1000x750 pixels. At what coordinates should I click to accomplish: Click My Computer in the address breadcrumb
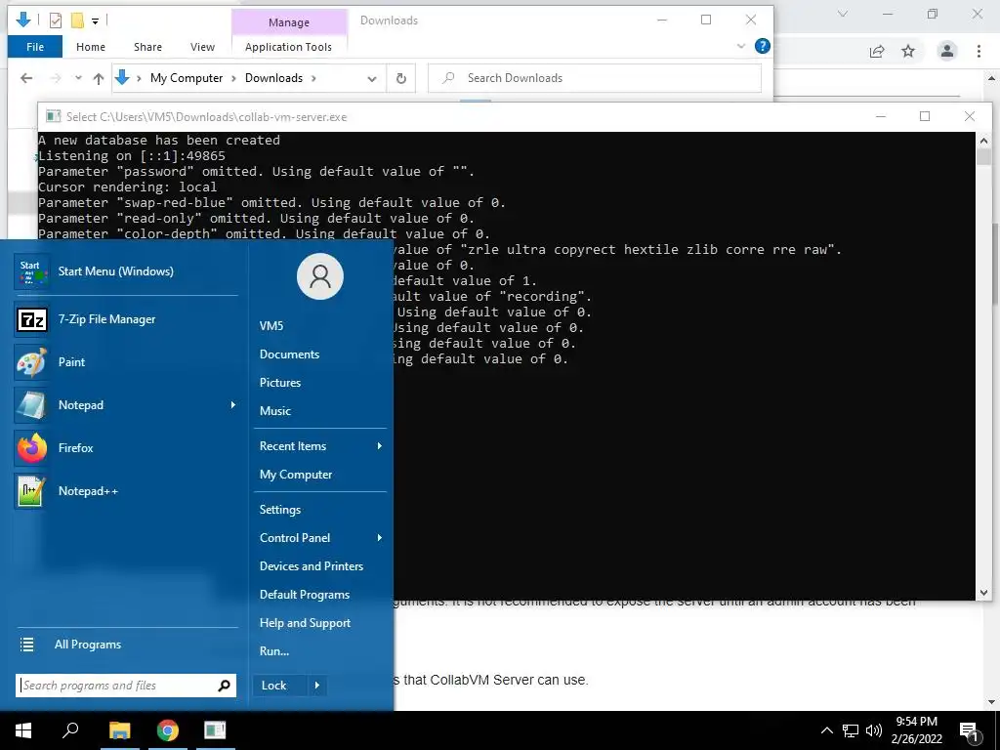click(187, 78)
